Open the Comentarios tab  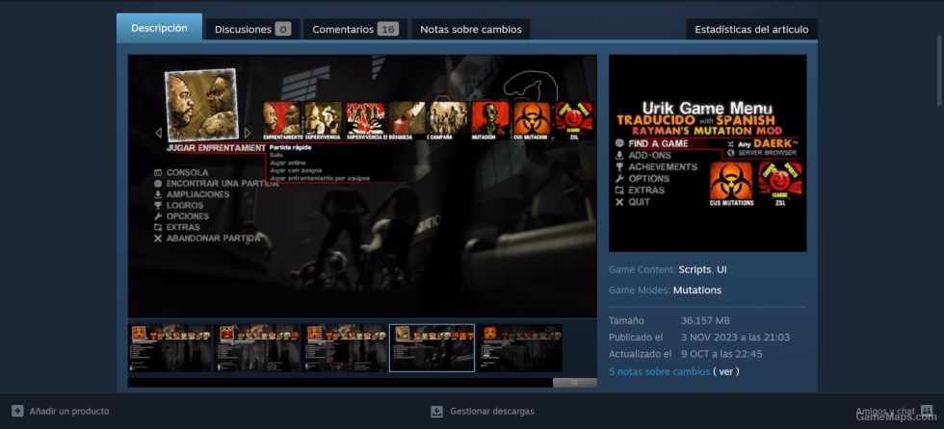click(x=355, y=29)
